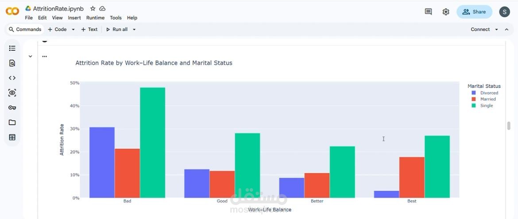Open the Files folder icon
The width and height of the screenshot is (518, 219).
point(12,122)
